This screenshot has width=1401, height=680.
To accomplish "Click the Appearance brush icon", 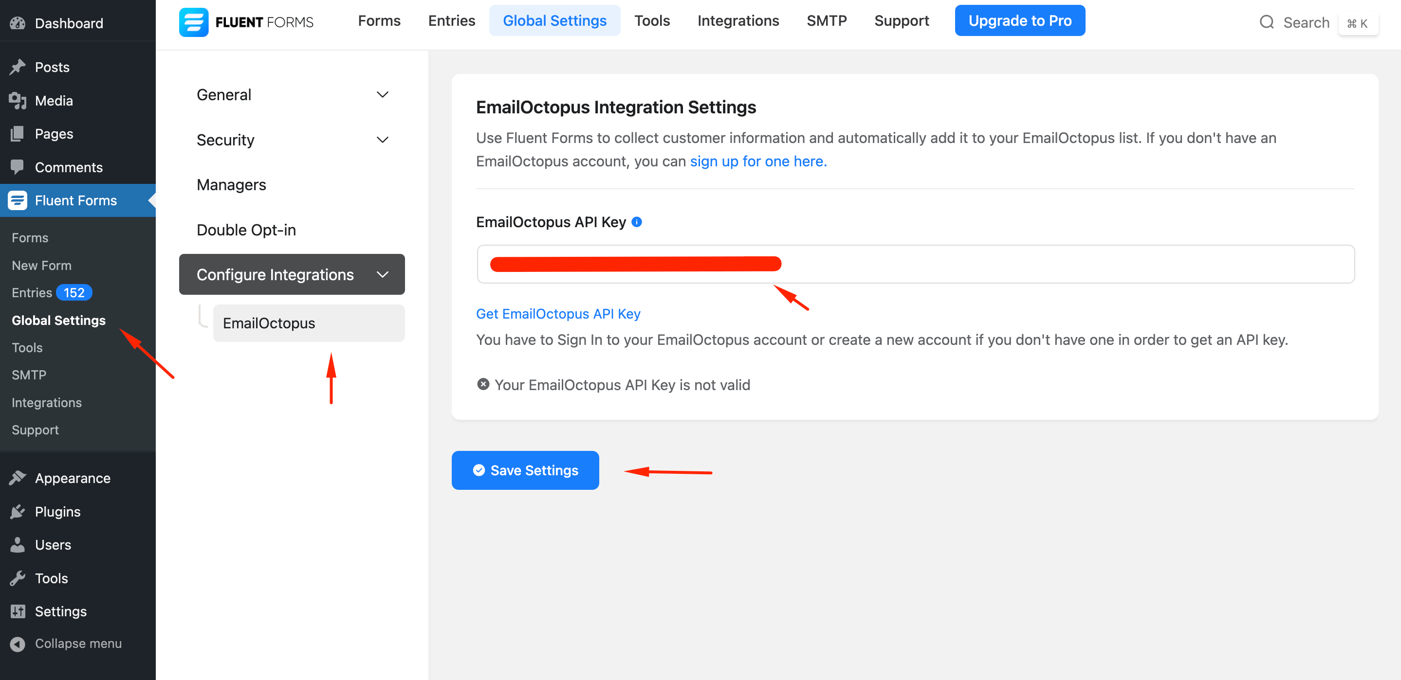I will click(18, 478).
